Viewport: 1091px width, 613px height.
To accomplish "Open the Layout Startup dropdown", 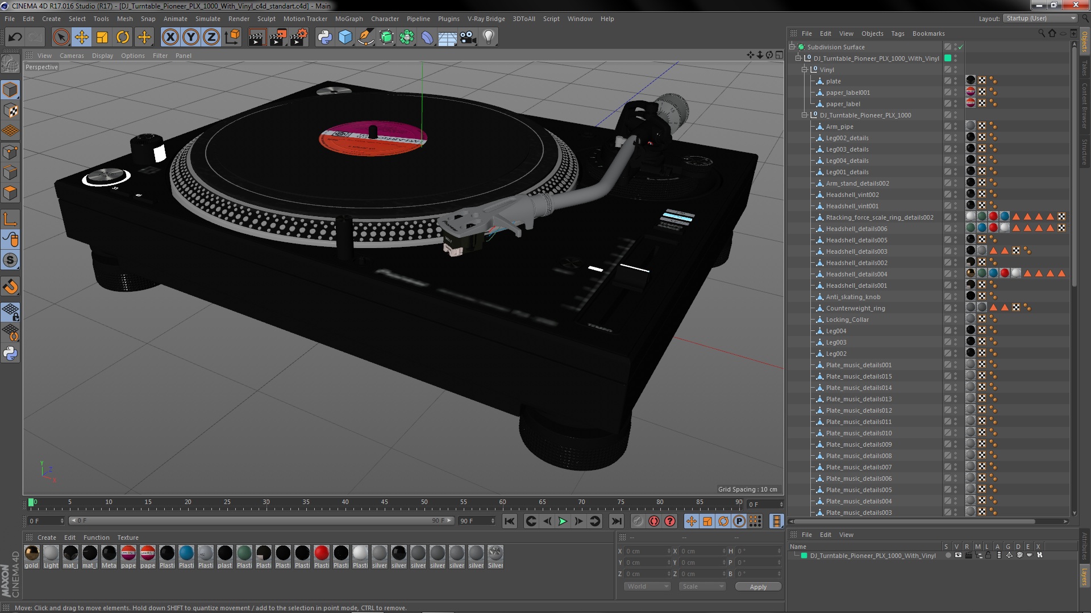I will click(x=1040, y=18).
